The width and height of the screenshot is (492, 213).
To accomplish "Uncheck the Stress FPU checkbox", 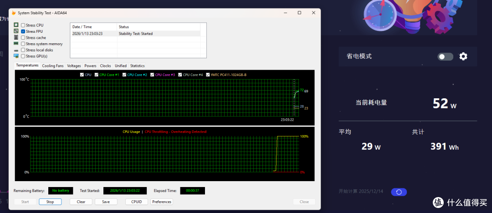I will coord(23,31).
